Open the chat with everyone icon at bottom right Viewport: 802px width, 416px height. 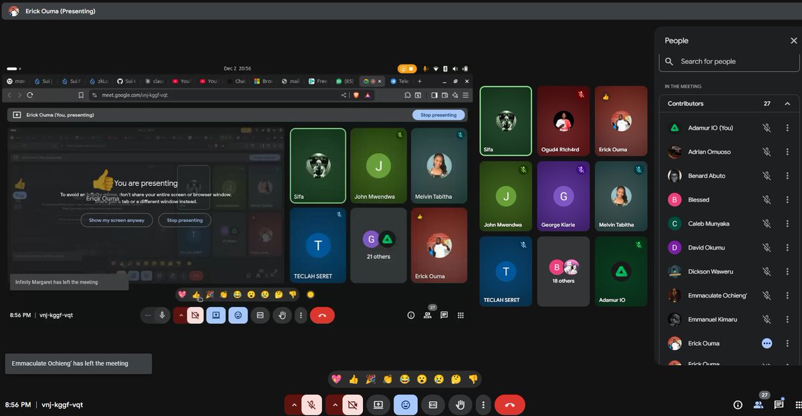779,405
